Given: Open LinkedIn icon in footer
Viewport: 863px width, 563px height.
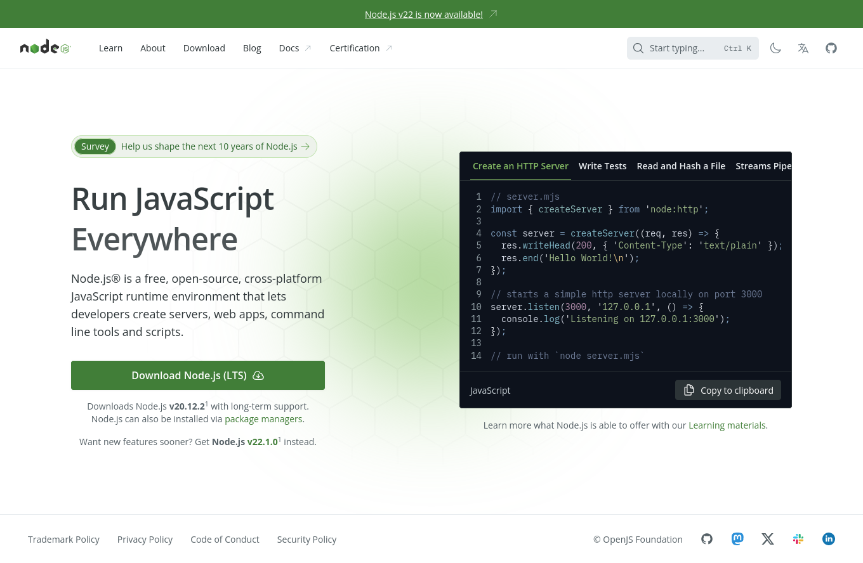Looking at the screenshot, I should (x=829, y=539).
